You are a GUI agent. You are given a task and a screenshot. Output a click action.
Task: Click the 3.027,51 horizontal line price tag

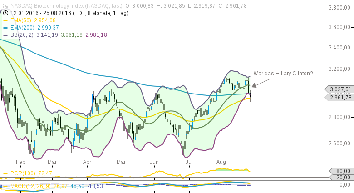point(339,89)
